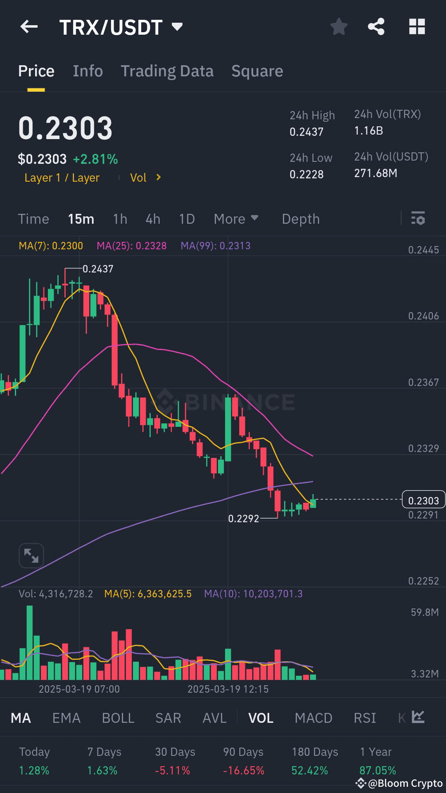This screenshot has width=446, height=793.
Task: Open the grid layout icon top right
Action: pyautogui.click(x=416, y=26)
